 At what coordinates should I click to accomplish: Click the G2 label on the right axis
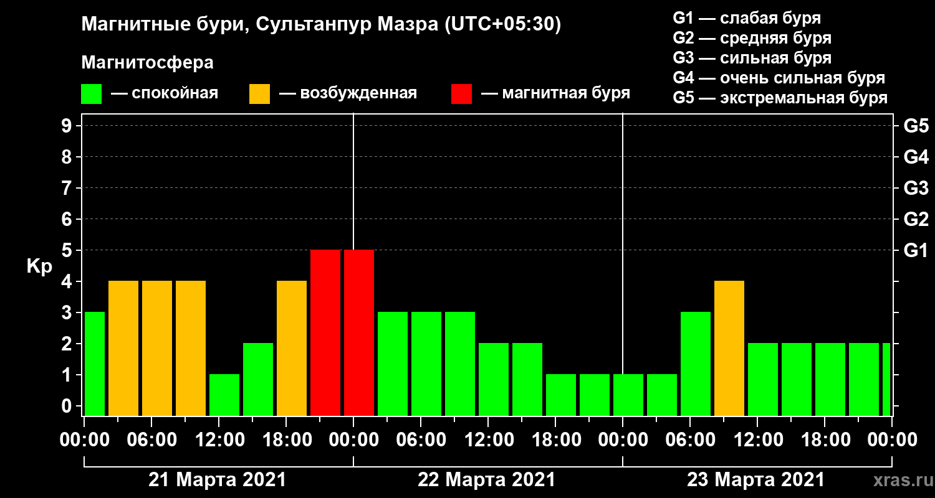[x=916, y=220]
